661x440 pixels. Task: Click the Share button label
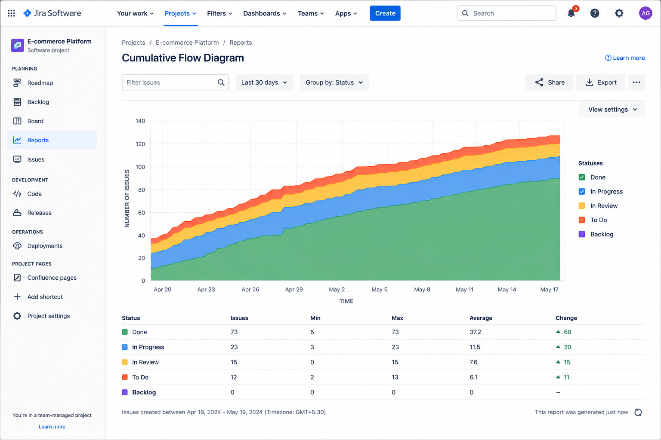tap(556, 82)
